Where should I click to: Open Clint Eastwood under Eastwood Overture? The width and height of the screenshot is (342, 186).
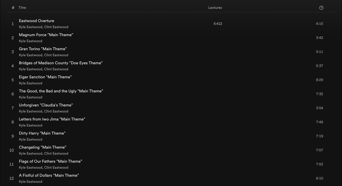[x=56, y=27]
